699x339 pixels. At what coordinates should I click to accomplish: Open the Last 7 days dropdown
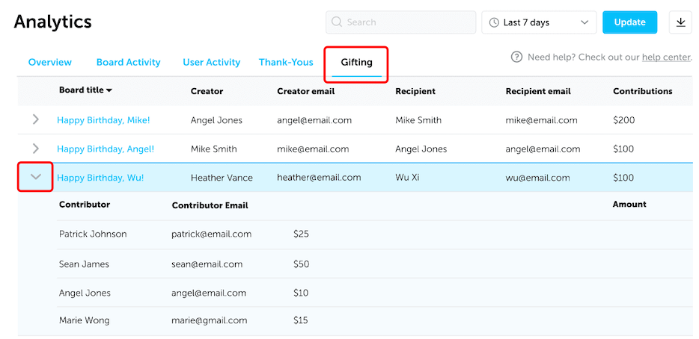coord(539,22)
